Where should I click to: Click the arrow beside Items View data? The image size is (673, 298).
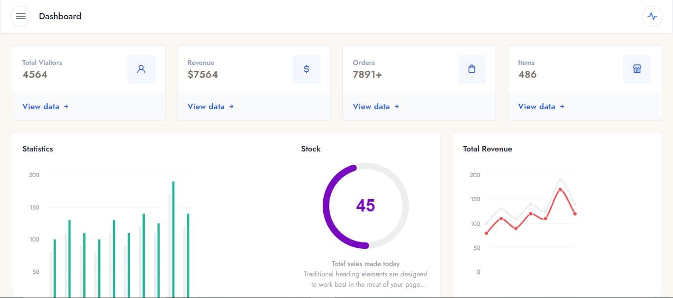[x=562, y=106]
